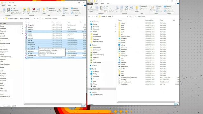This screenshot has width=203, height=114.
Task: Switch simon window to details view
Action: tap(175, 104)
